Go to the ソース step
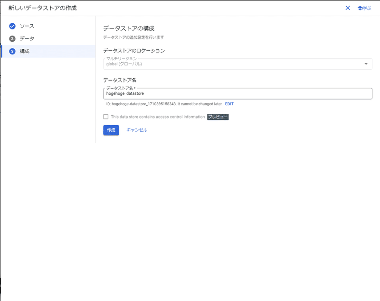Image resolution: width=380 pixels, height=301 pixels. point(27,26)
